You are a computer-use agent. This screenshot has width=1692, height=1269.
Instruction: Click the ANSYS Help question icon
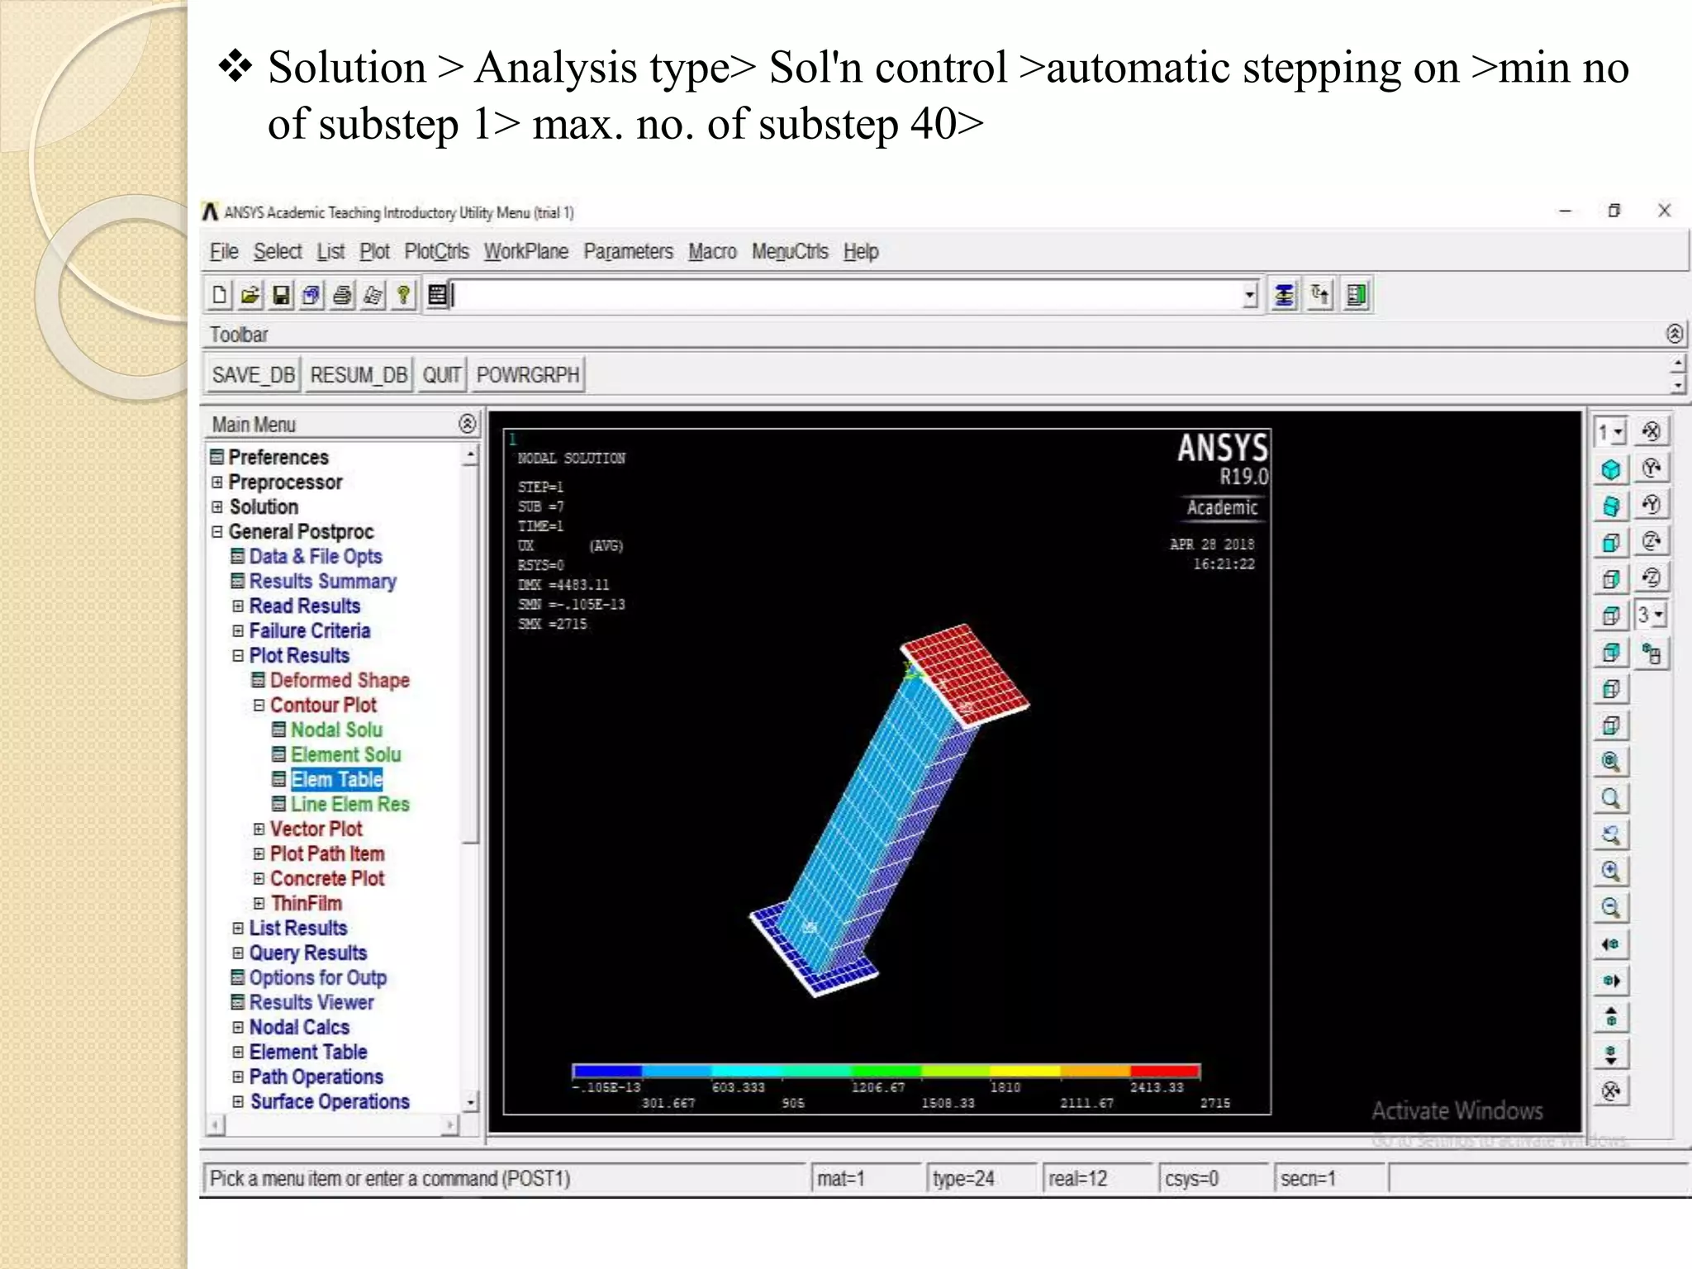[403, 295]
